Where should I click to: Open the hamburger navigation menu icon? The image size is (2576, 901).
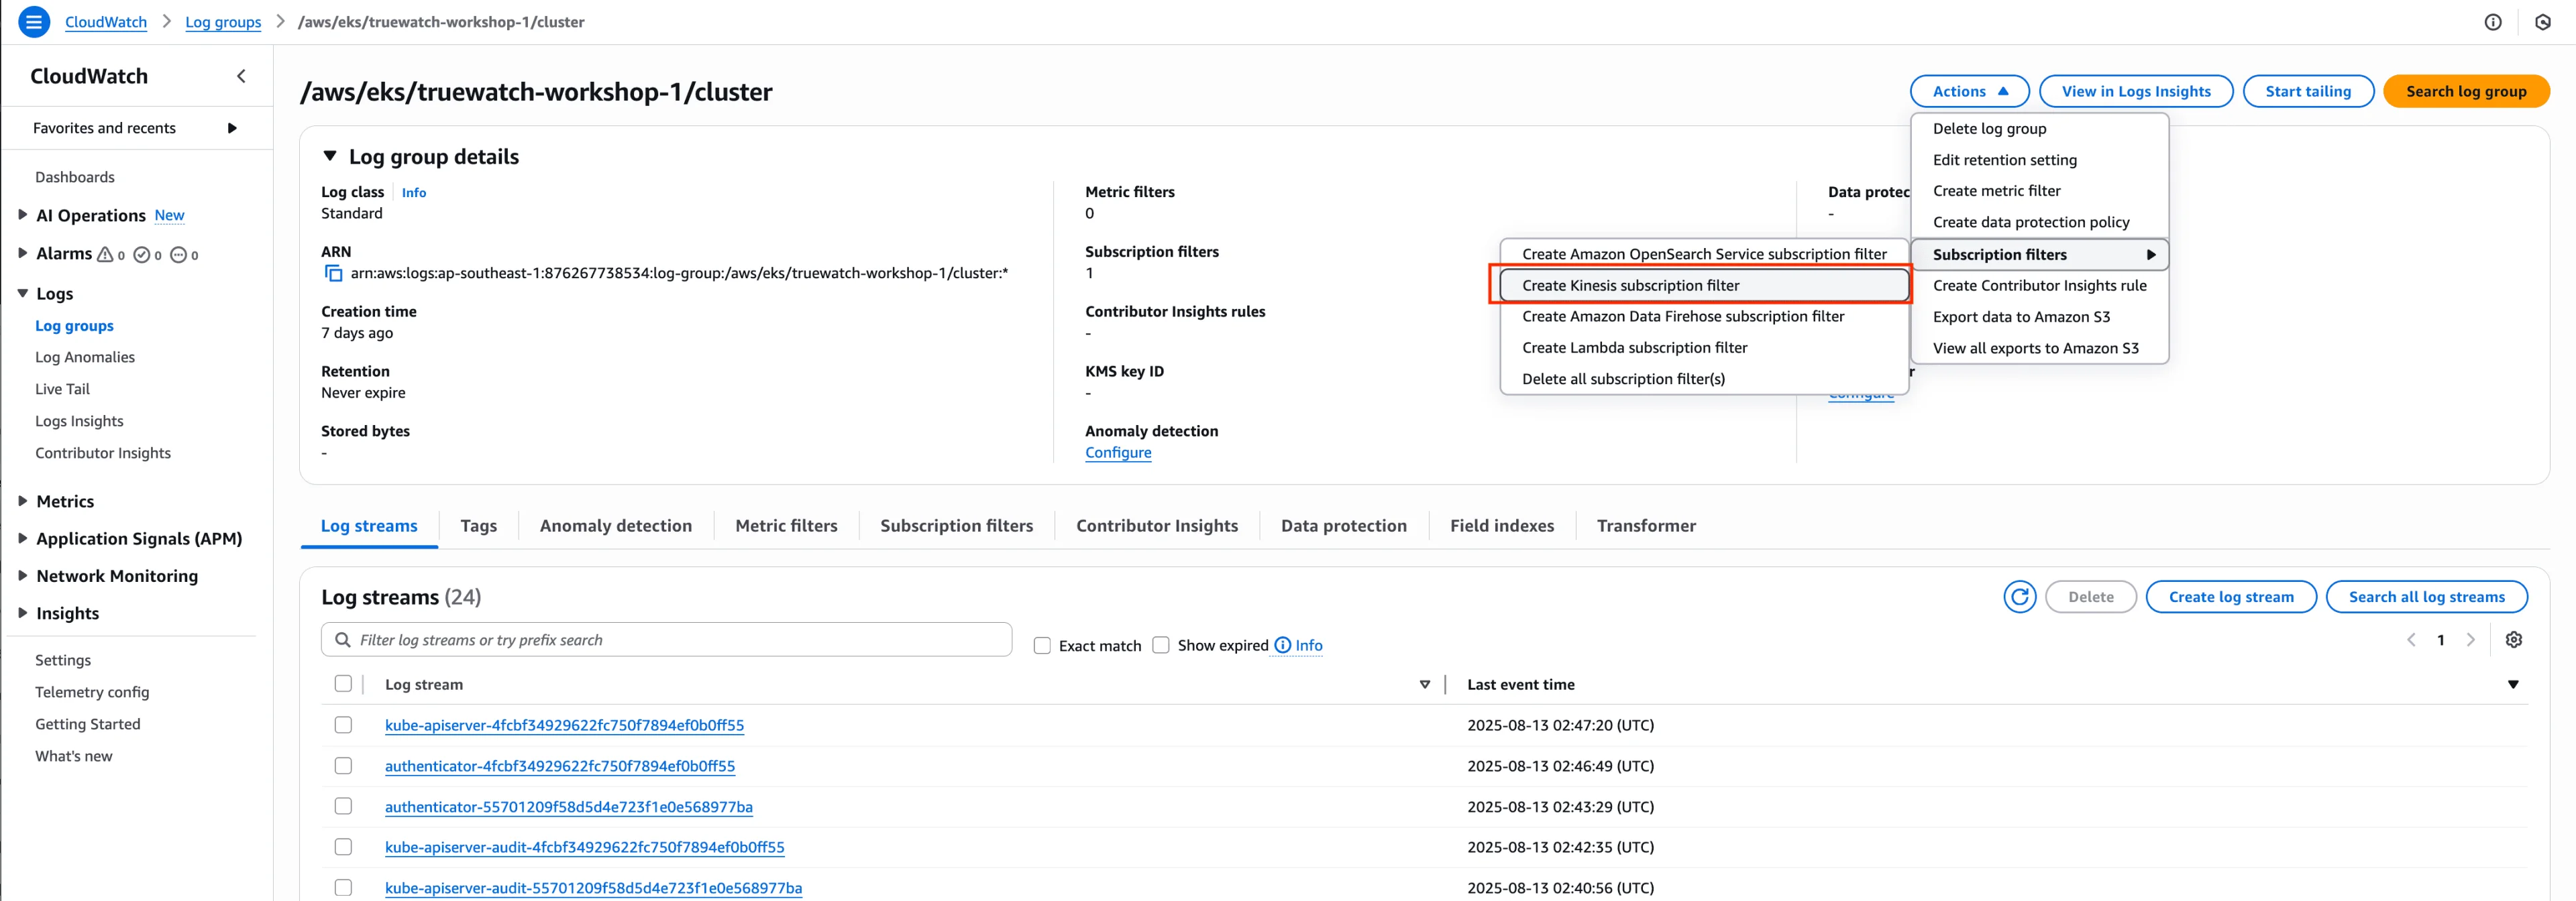pos(34,21)
